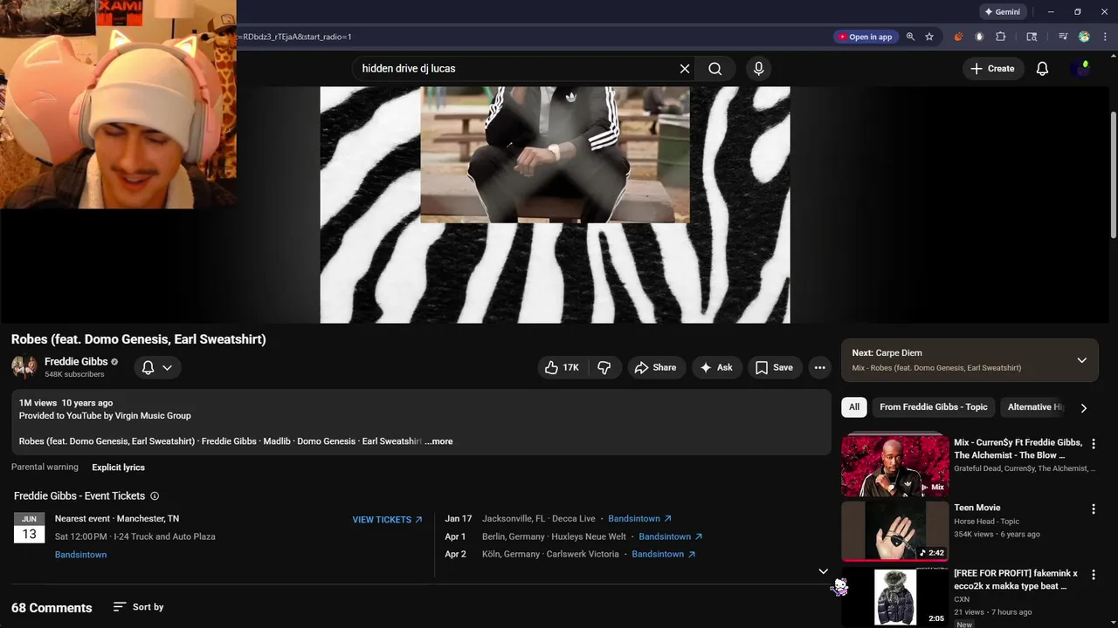Expand description with ...more
The width and height of the screenshot is (1118, 628).
[x=438, y=441]
